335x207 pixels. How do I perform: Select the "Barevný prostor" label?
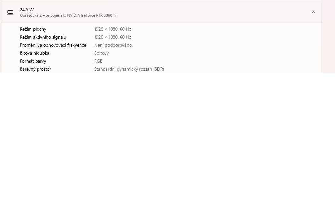[36, 69]
